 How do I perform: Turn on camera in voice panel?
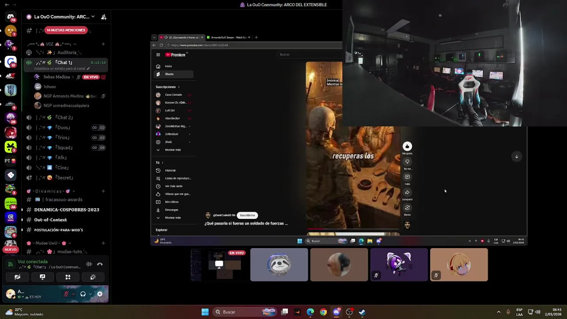pyautogui.click(x=17, y=277)
